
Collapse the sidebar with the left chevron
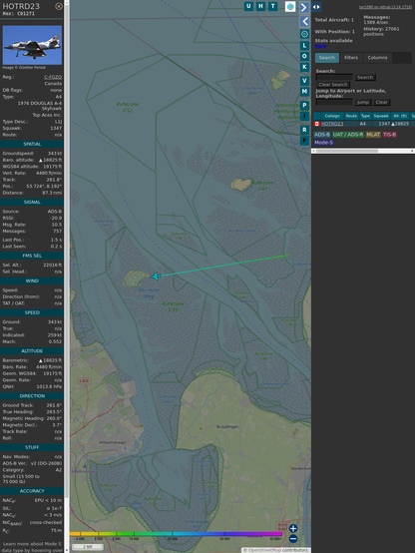tap(304, 22)
